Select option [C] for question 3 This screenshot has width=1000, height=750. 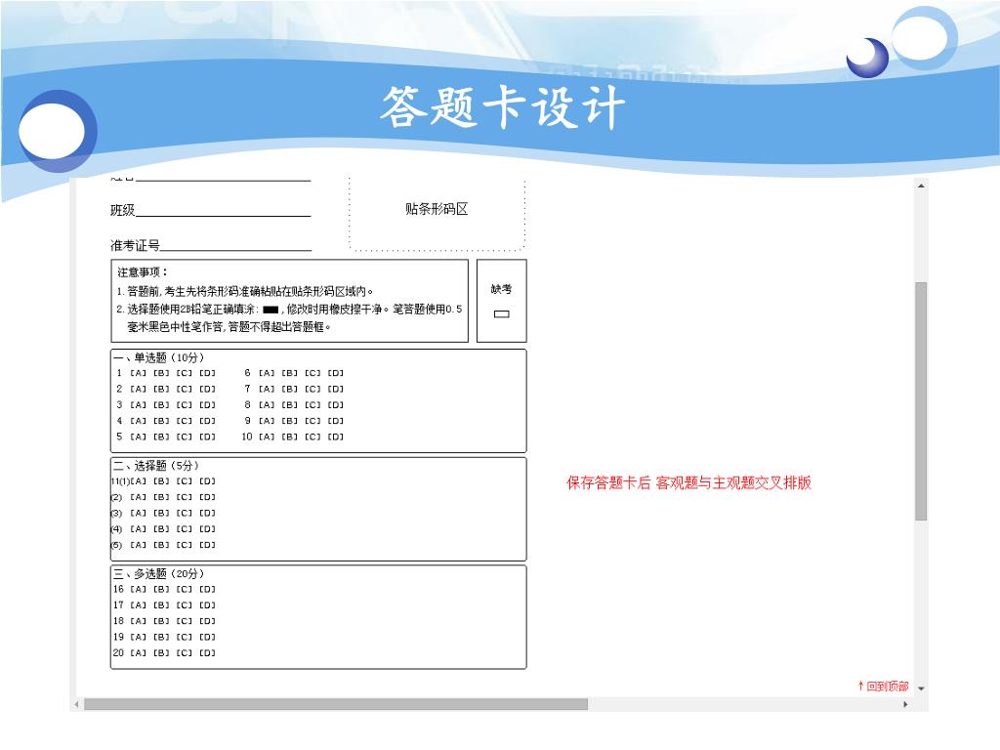click(x=185, y=405)
